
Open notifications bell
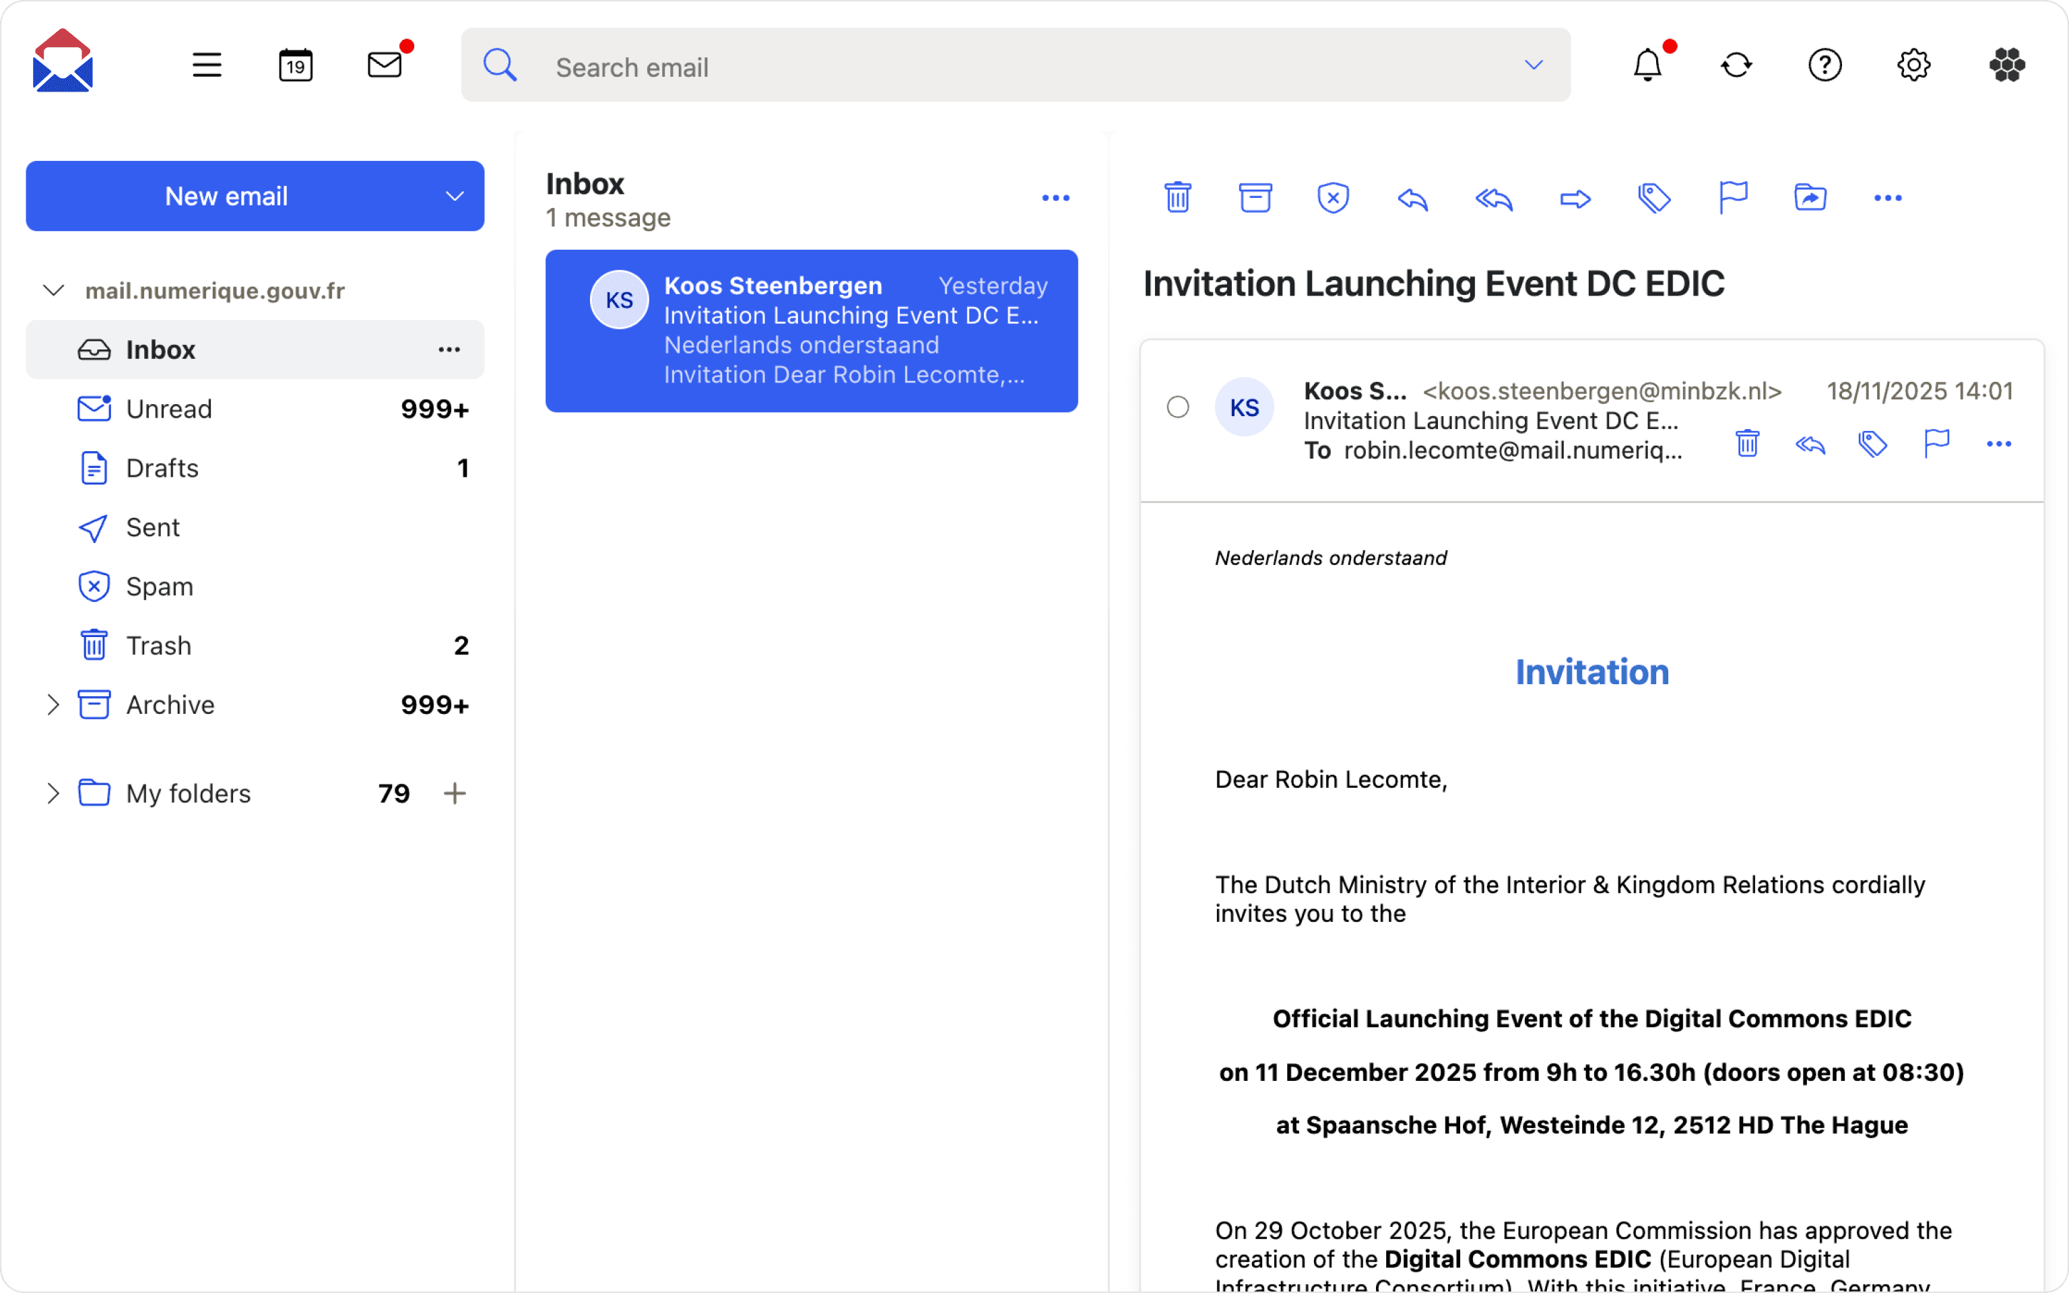tap(1647, 65)
